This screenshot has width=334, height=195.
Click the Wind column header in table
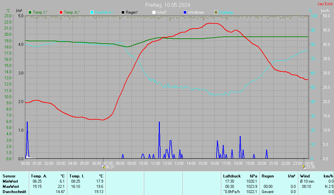pyautogui.click(x=305, y=176)
